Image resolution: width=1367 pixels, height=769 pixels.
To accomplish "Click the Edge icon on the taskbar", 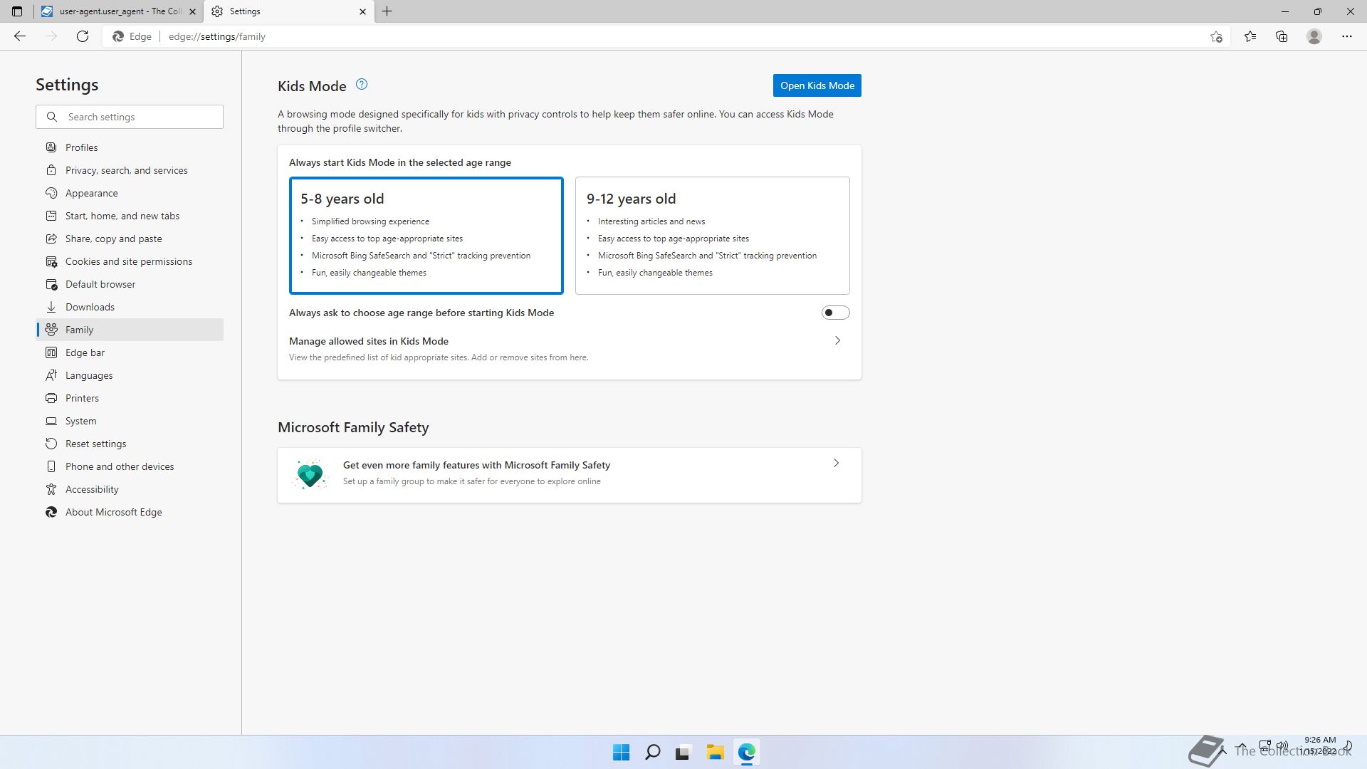I will tap(746, 752).
